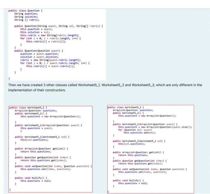Click 'this.questions = null;' in Worksheet5_2
210x194 pixels.
[133, 183]
